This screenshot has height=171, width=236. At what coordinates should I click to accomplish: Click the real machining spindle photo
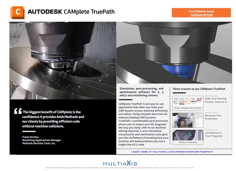62,61
